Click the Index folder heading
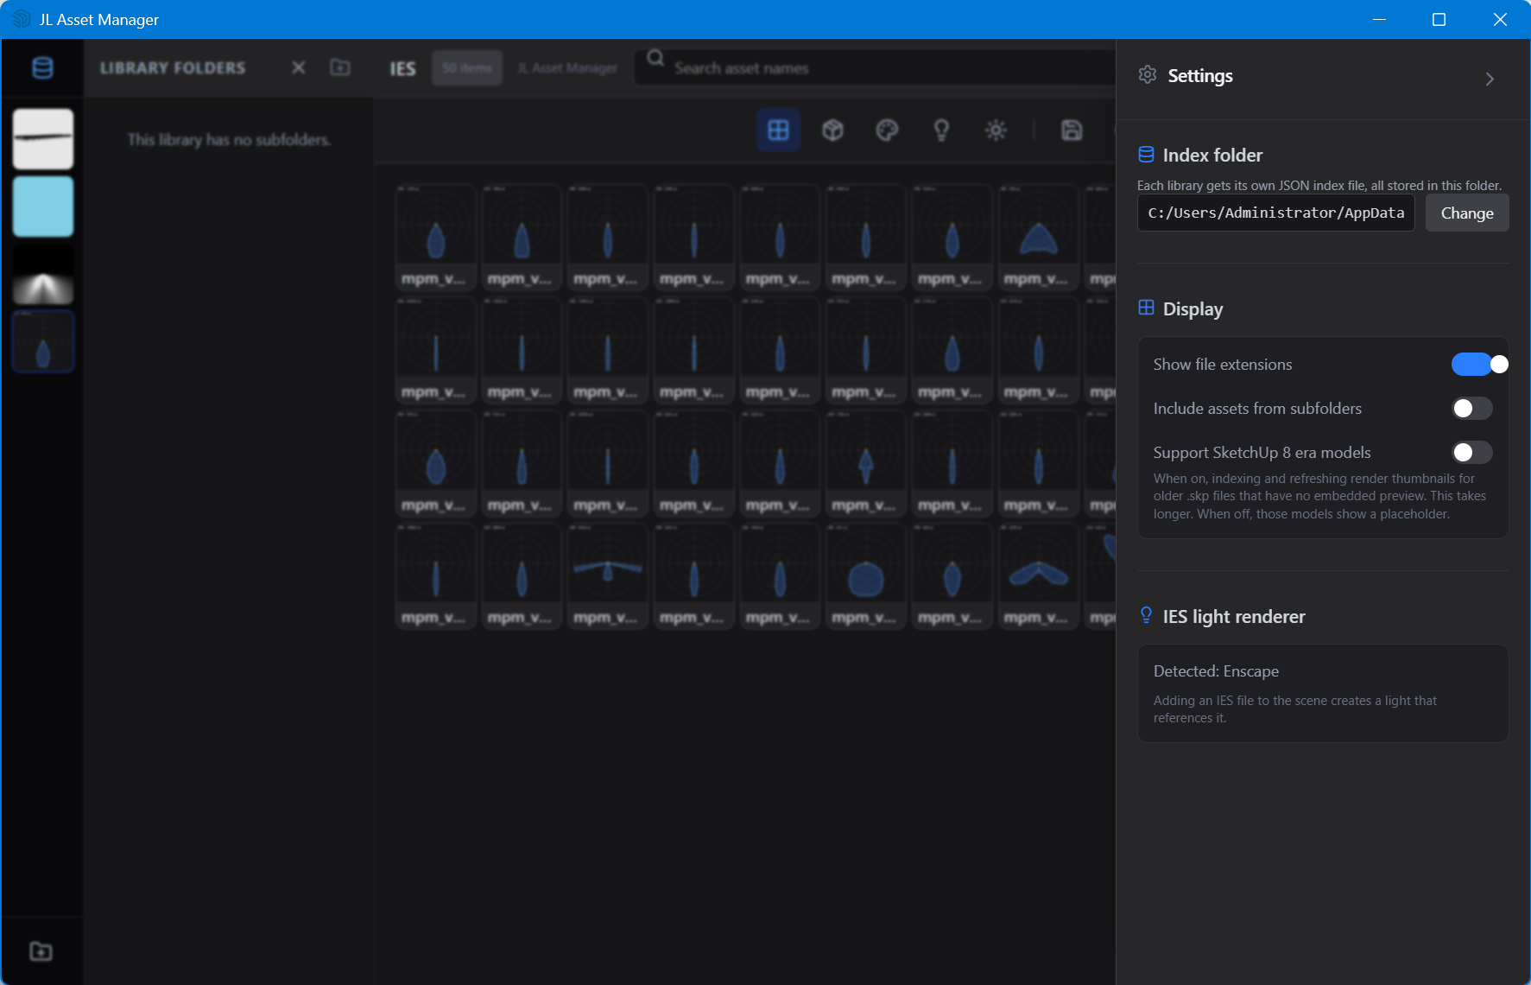Viewport: 1531px width, 985px height. click(x=1212, y=156)
